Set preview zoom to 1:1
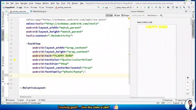The width and height of the screenshot is (196, 110). [x=188, y=90]
